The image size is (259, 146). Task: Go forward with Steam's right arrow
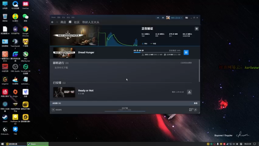click(57, 22)
